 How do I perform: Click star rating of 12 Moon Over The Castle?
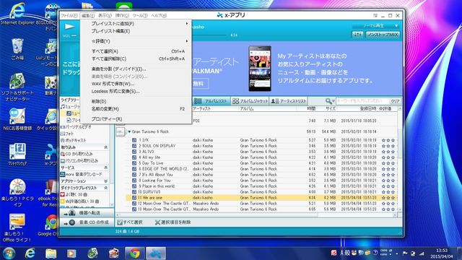tap(388, 204)
